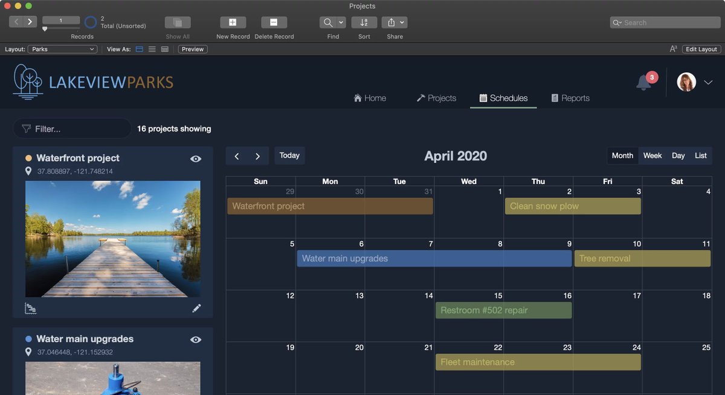Toggle visibility of the Waterfront project
The width and height of the screenshot is (725, 395).
(195, 158)
